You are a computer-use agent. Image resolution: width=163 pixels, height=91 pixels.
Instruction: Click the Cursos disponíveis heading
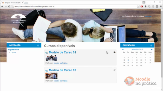tap(59, 46)
